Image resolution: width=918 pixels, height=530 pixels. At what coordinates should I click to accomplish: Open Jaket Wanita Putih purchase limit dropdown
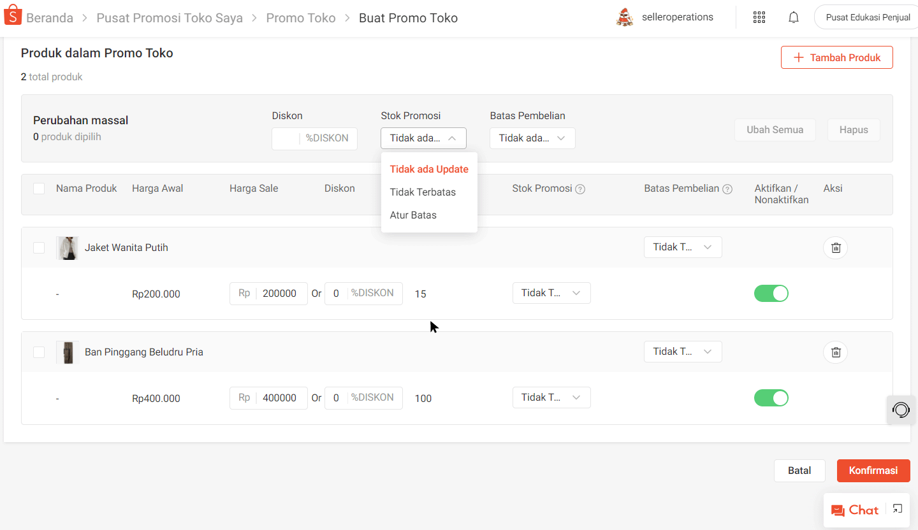(x=683, y=248)
